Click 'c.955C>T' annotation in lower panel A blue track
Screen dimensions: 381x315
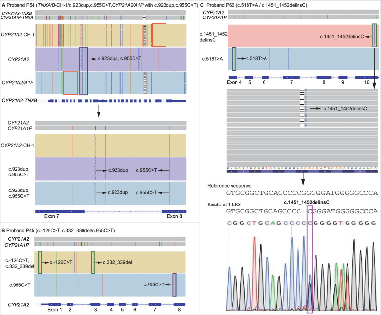pos(146,193)
